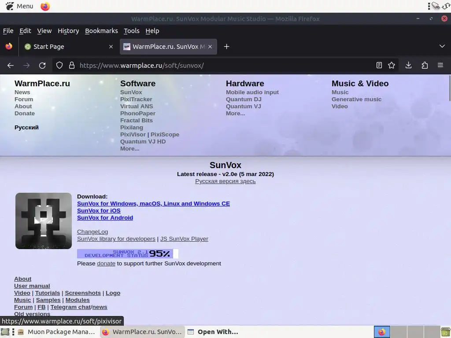
Task: Switch to Open With... taskbar window
Action: click(x=213, y=332)
